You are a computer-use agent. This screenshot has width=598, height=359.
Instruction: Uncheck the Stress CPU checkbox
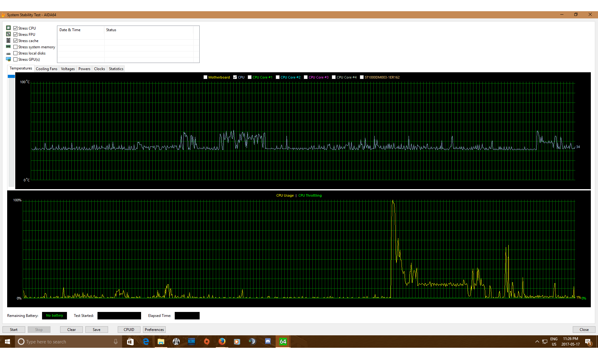(x=16, y=28)
